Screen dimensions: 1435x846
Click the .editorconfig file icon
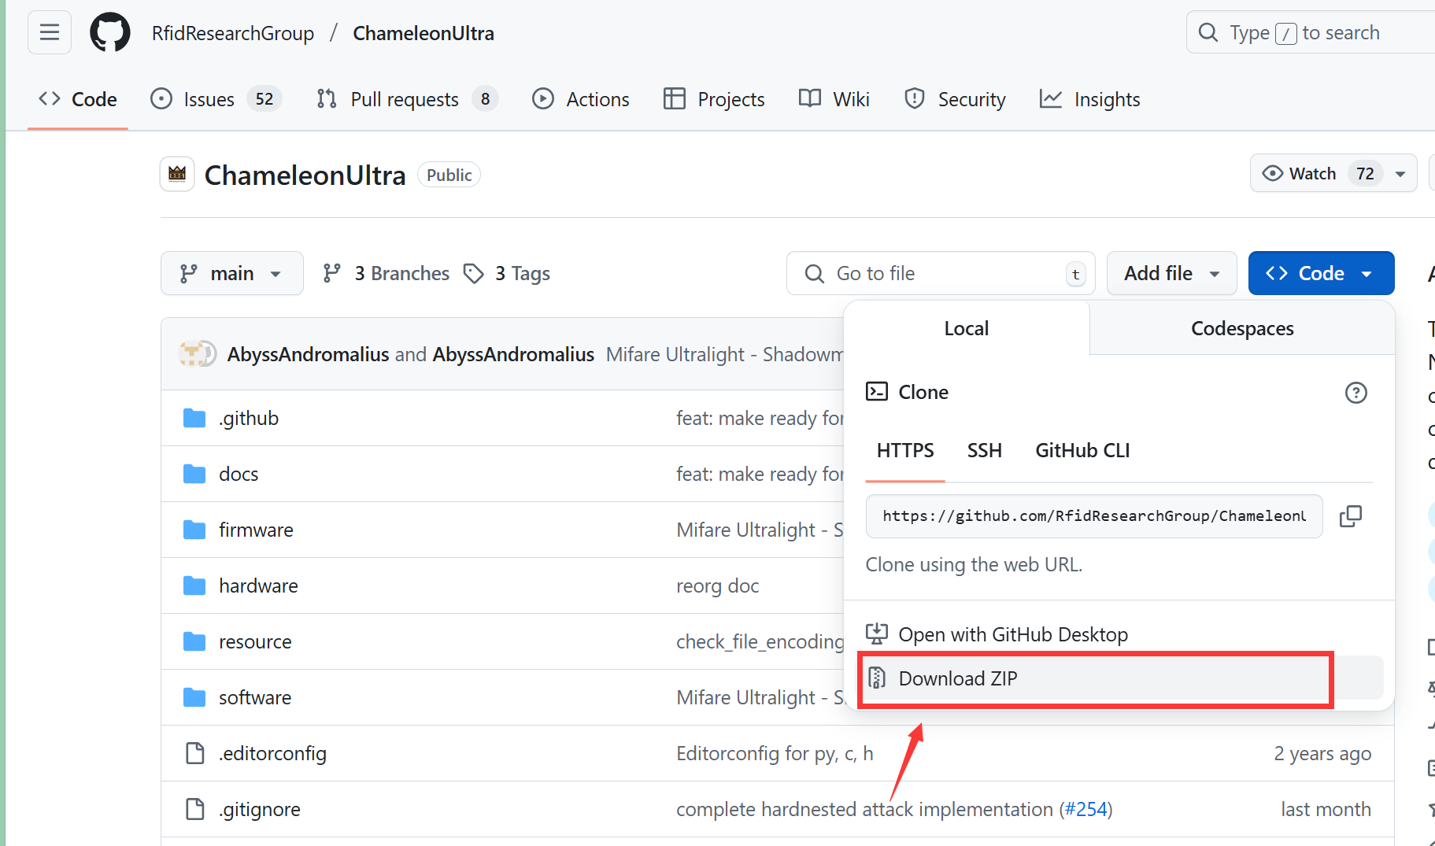(x=194, y=753)
